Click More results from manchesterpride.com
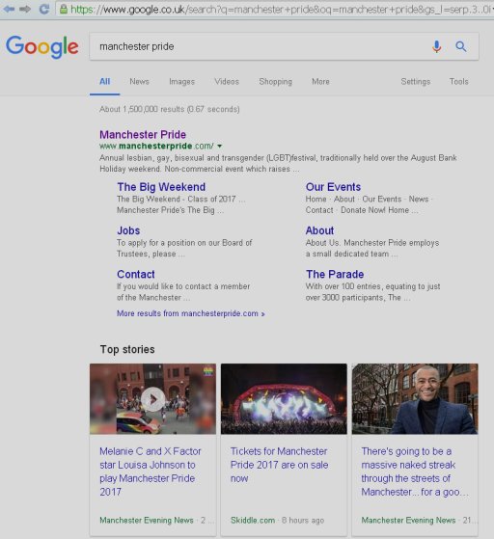This screenshot has width=494, height=539. [191, 313]
